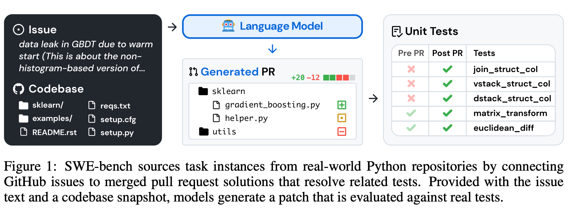Click the robot icon in Language Model
575x210 pixels.
click(x=228, y=26)
